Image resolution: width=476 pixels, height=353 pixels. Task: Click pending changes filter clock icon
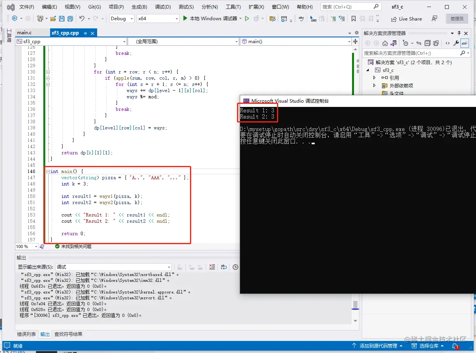click(x=406, y=43)
